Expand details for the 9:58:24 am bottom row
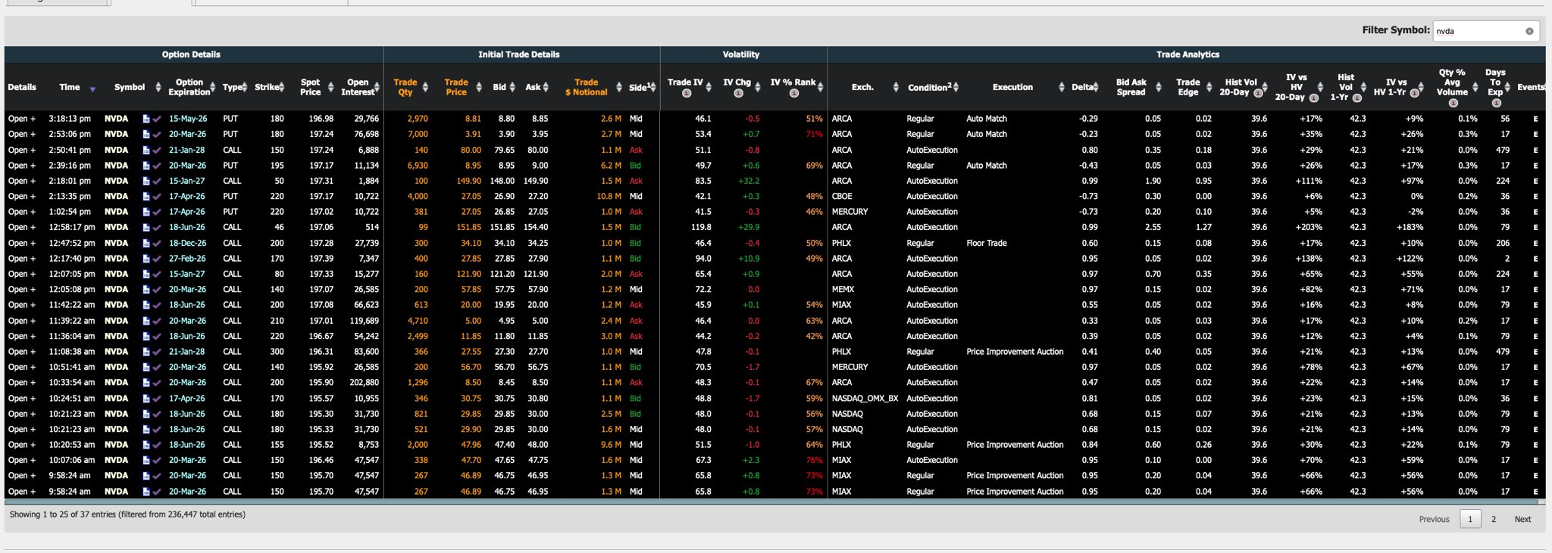1552x553 pixels. tap(21, 492)
